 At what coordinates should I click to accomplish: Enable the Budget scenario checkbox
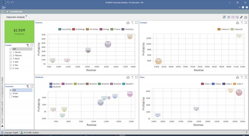11,96
